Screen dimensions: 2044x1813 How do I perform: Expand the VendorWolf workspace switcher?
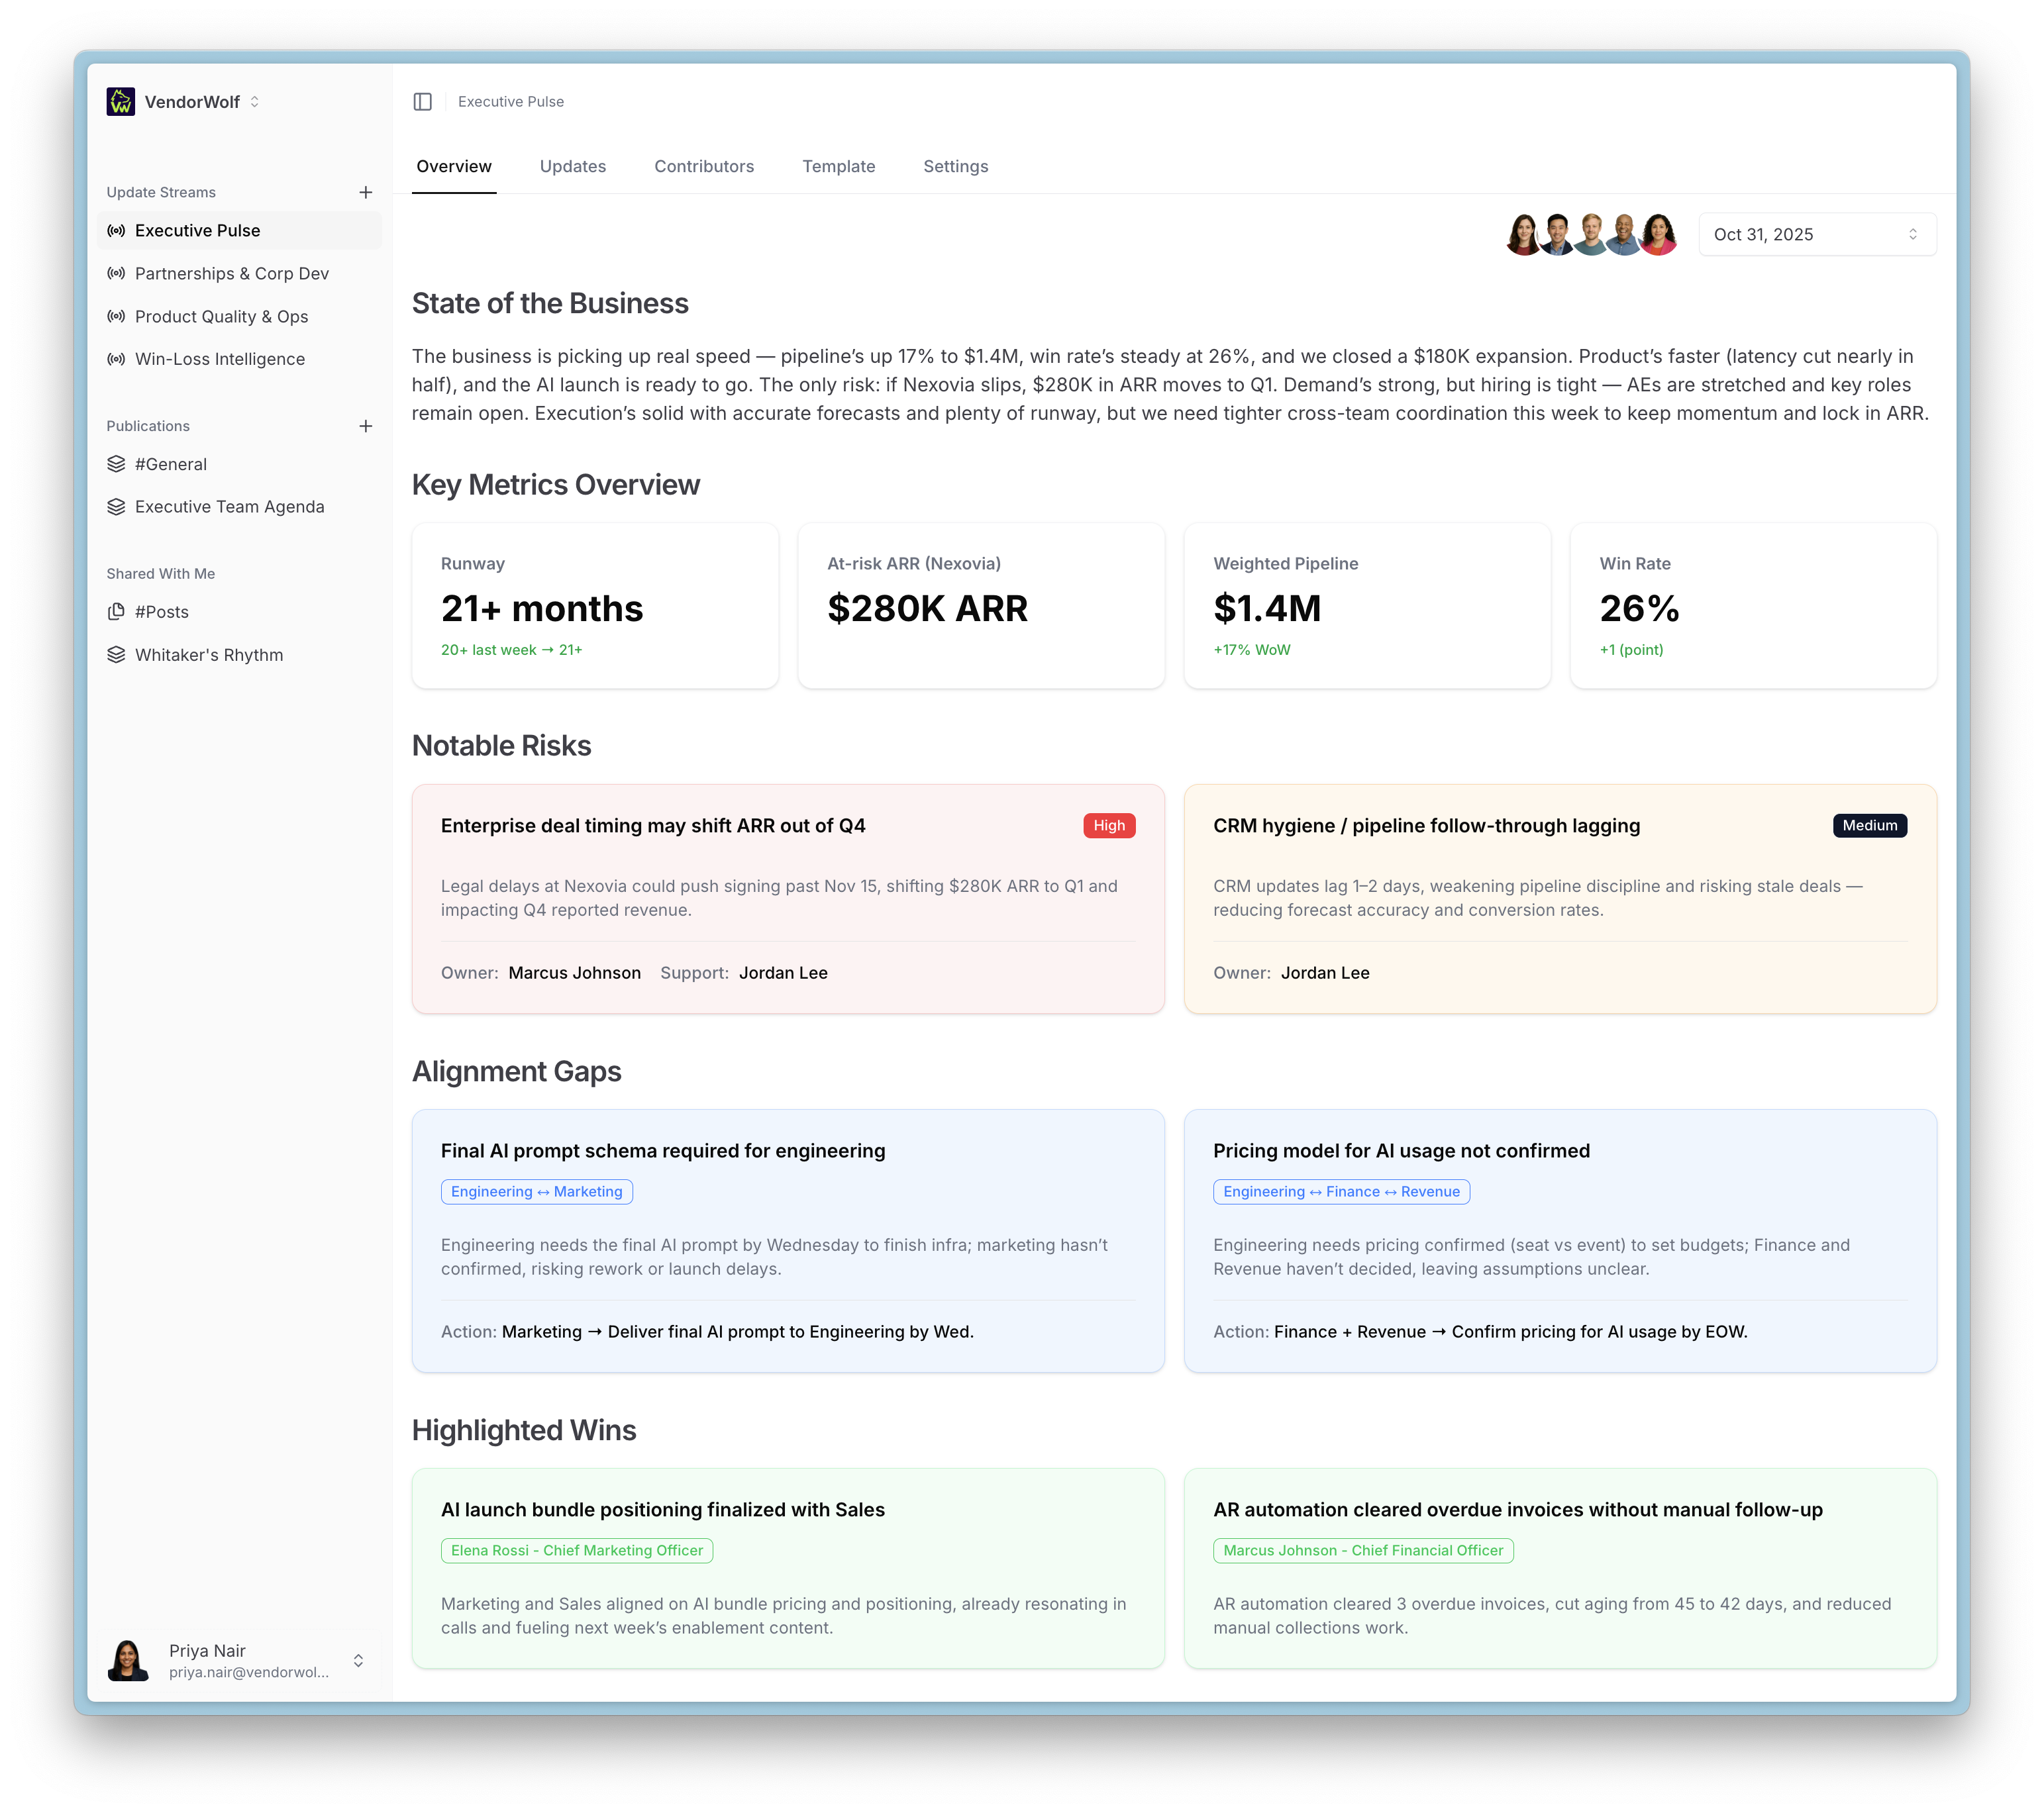tap(255, 102)
